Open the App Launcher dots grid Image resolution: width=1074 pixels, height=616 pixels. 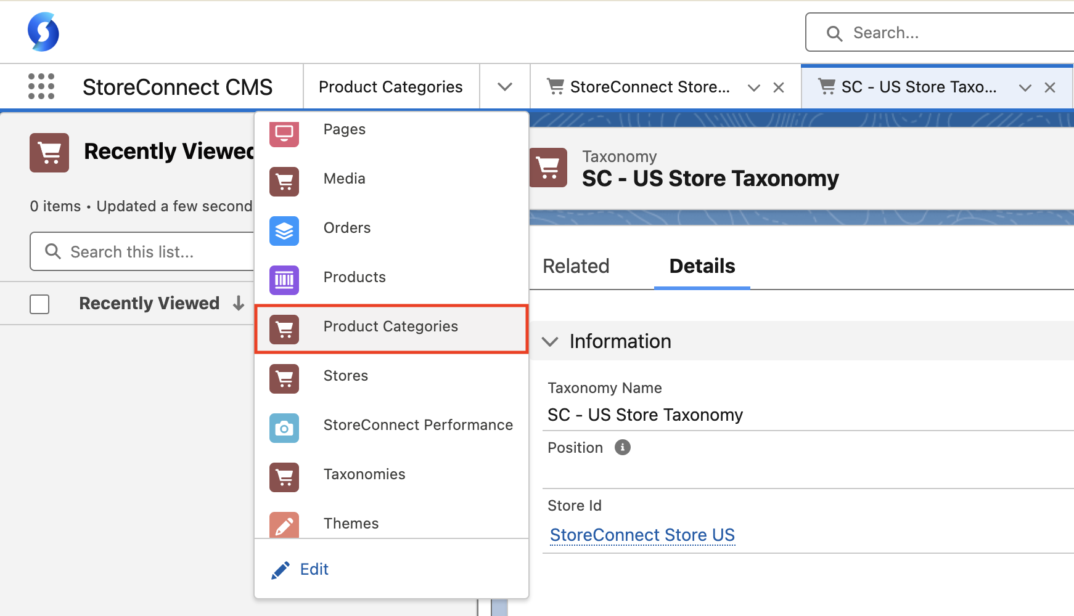[x=41, y=86]
